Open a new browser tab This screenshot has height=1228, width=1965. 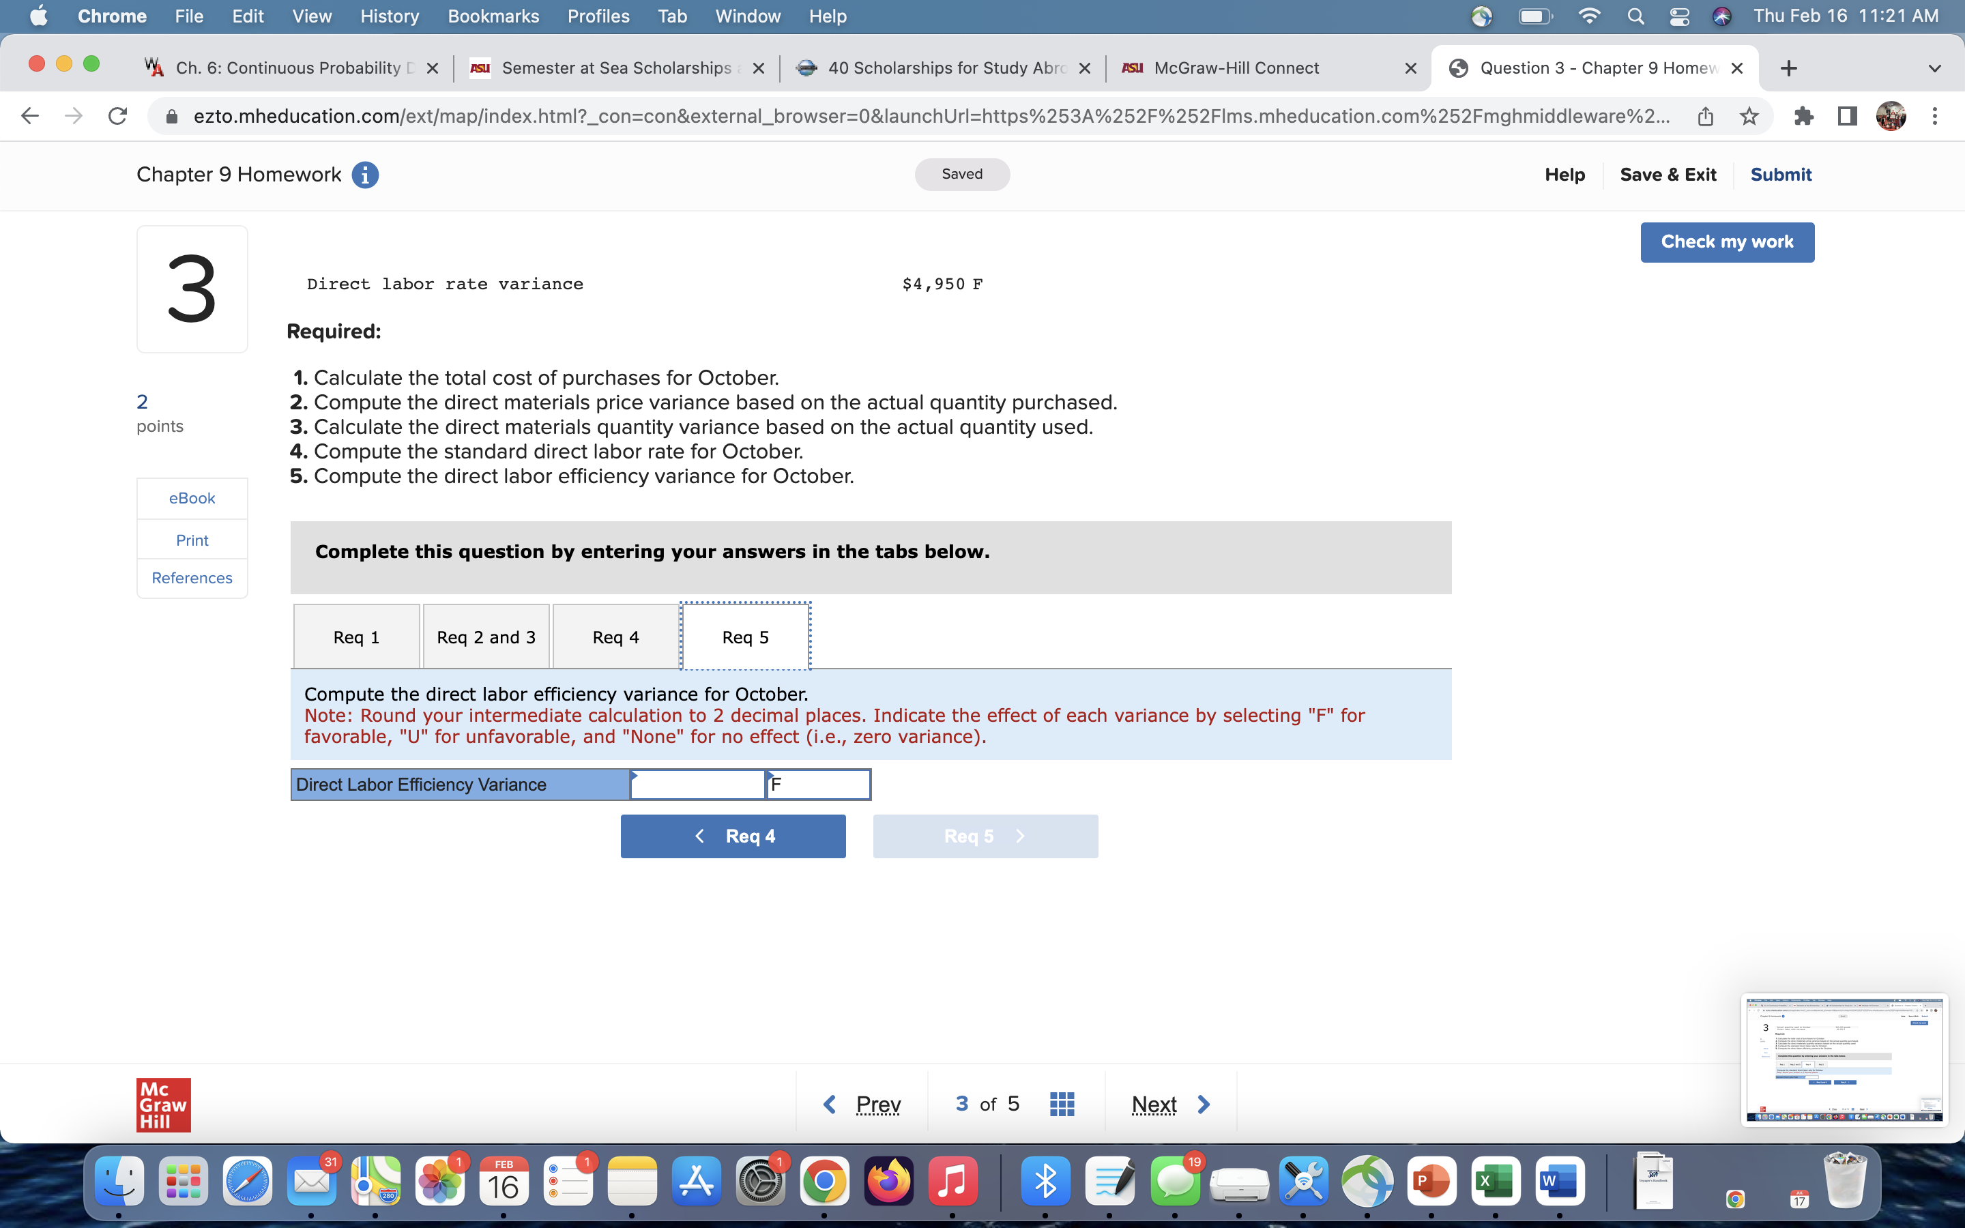click(1788, 68)
